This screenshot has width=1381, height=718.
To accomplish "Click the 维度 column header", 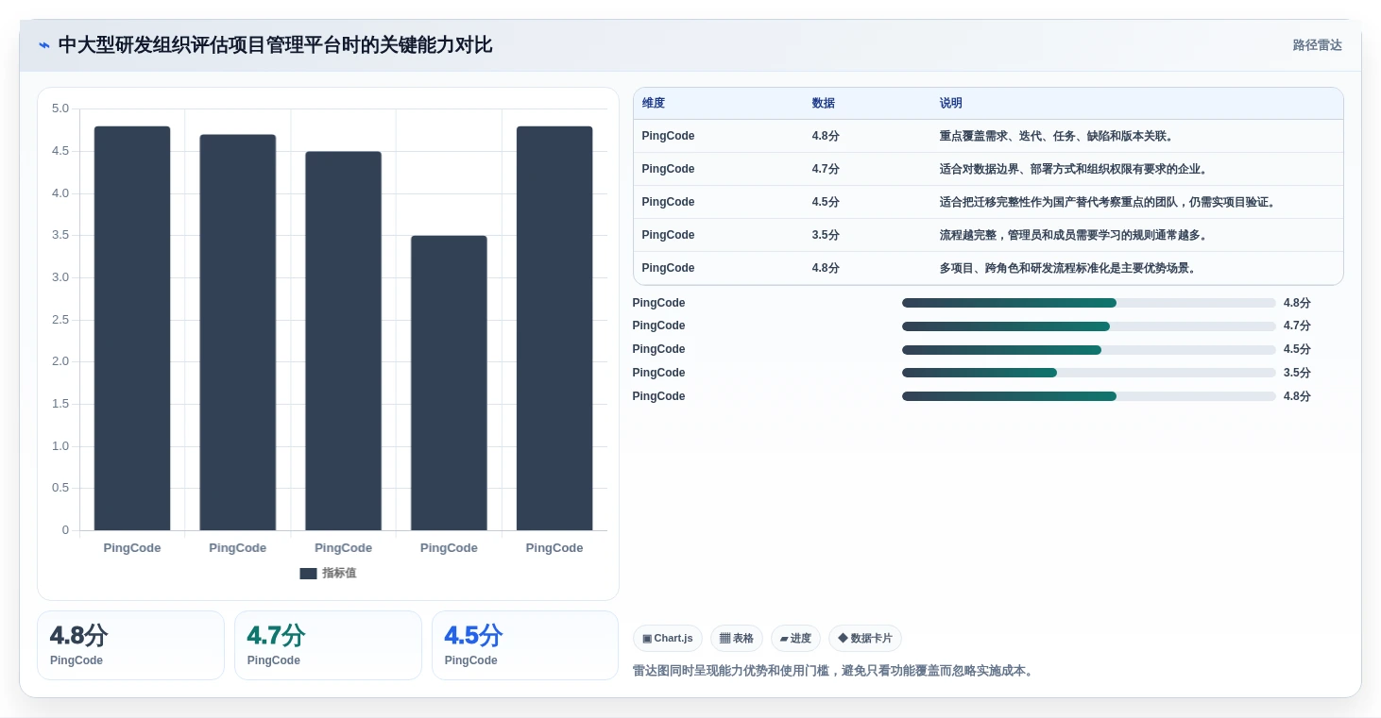I will pyautogui.click(x=654, y=104).
